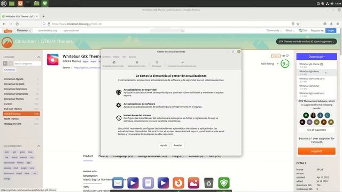Viewport: 342px width, 192px height.
Task: Expand the Community menu
Action: point(274,30)
